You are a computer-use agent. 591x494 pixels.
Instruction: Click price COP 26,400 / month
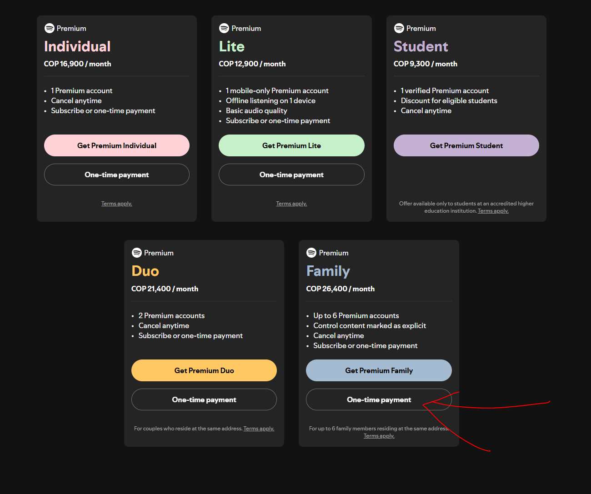pos(341,289)
